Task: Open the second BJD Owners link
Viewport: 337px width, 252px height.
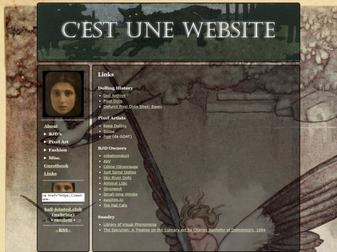Action: point(107,161)
